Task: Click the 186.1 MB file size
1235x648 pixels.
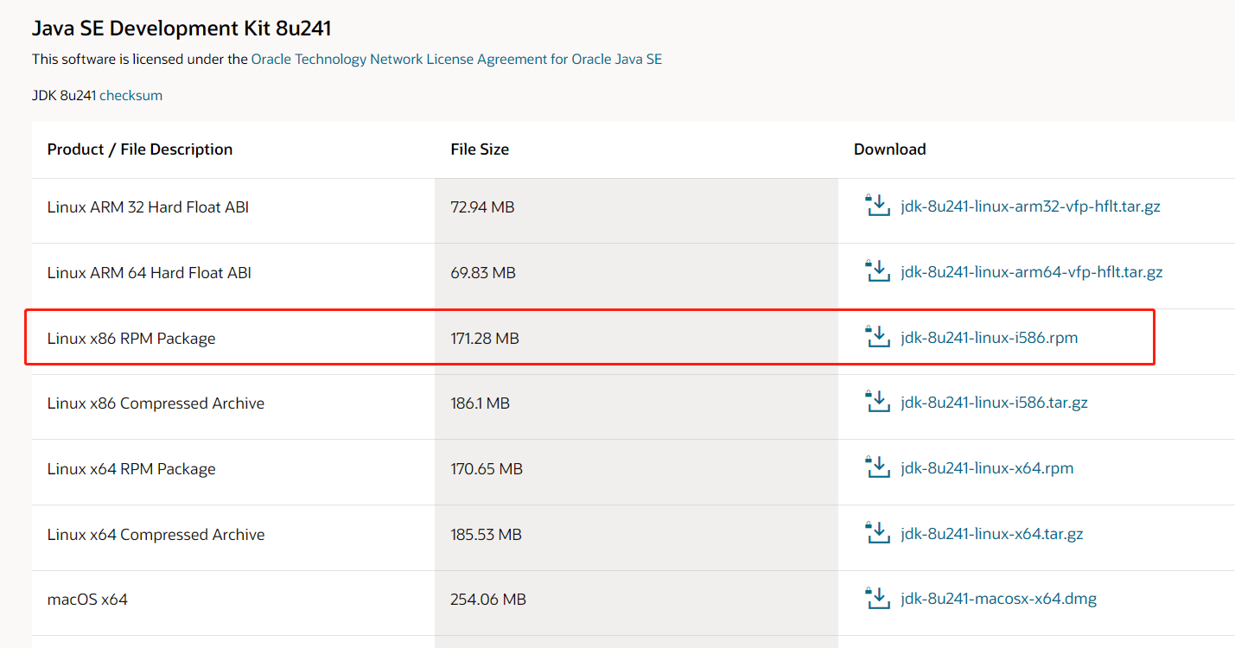Action: coord(480,403)
